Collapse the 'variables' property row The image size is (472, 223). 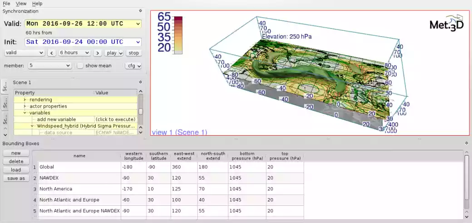[25, 113]
